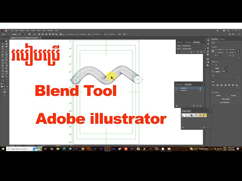This screenshot has width=242, height=181.
Task: Expand the Opacity dropdown in the control bar
Action: pos(25,34)
